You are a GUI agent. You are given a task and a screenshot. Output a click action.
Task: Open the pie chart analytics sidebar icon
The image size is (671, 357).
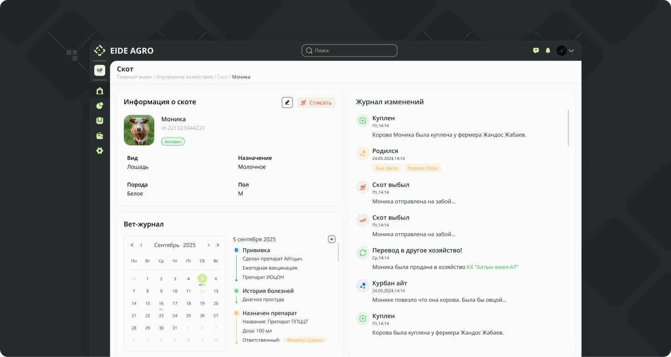click(100, 106)
